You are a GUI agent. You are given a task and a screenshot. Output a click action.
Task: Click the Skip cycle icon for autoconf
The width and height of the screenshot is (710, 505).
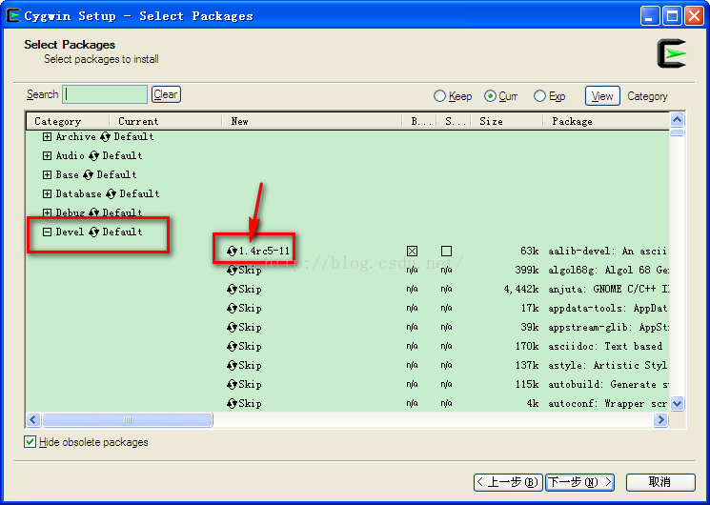(x=232, y=403)
